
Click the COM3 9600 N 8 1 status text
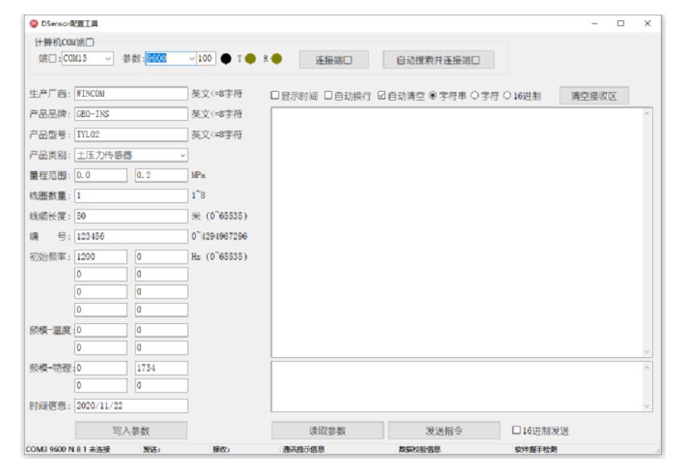[x=68, y=449]
